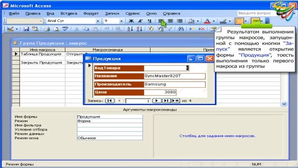Toggle Underline (Ч) formatting

pyautogui.click(x=149, y=21)
